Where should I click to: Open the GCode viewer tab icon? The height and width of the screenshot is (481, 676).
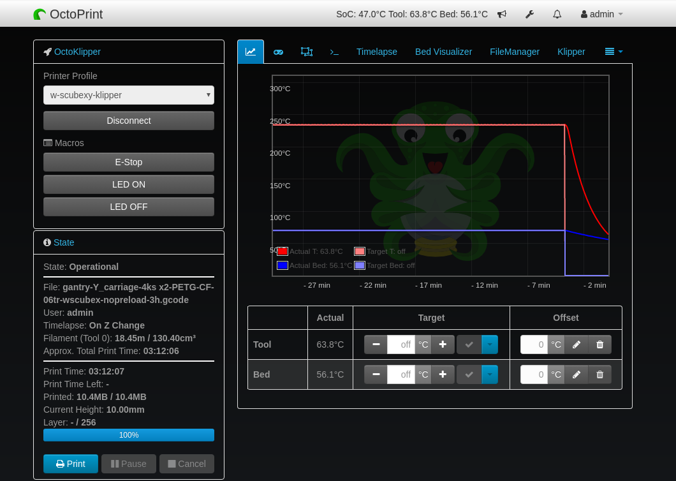tap(307, 52)
